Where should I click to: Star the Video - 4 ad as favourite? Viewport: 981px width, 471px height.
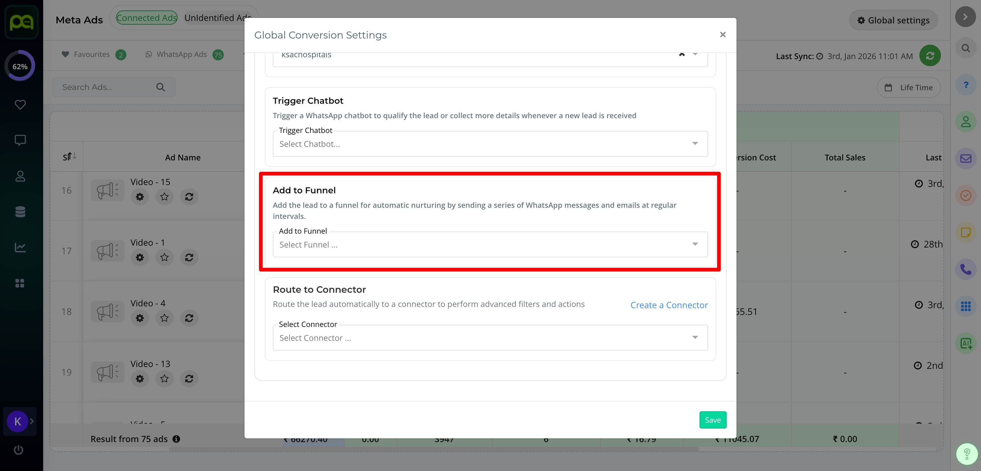[x=165, y=318]
